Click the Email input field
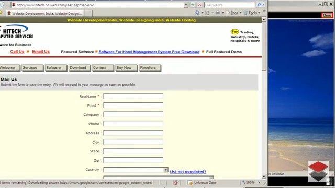 tap(133, 105)
